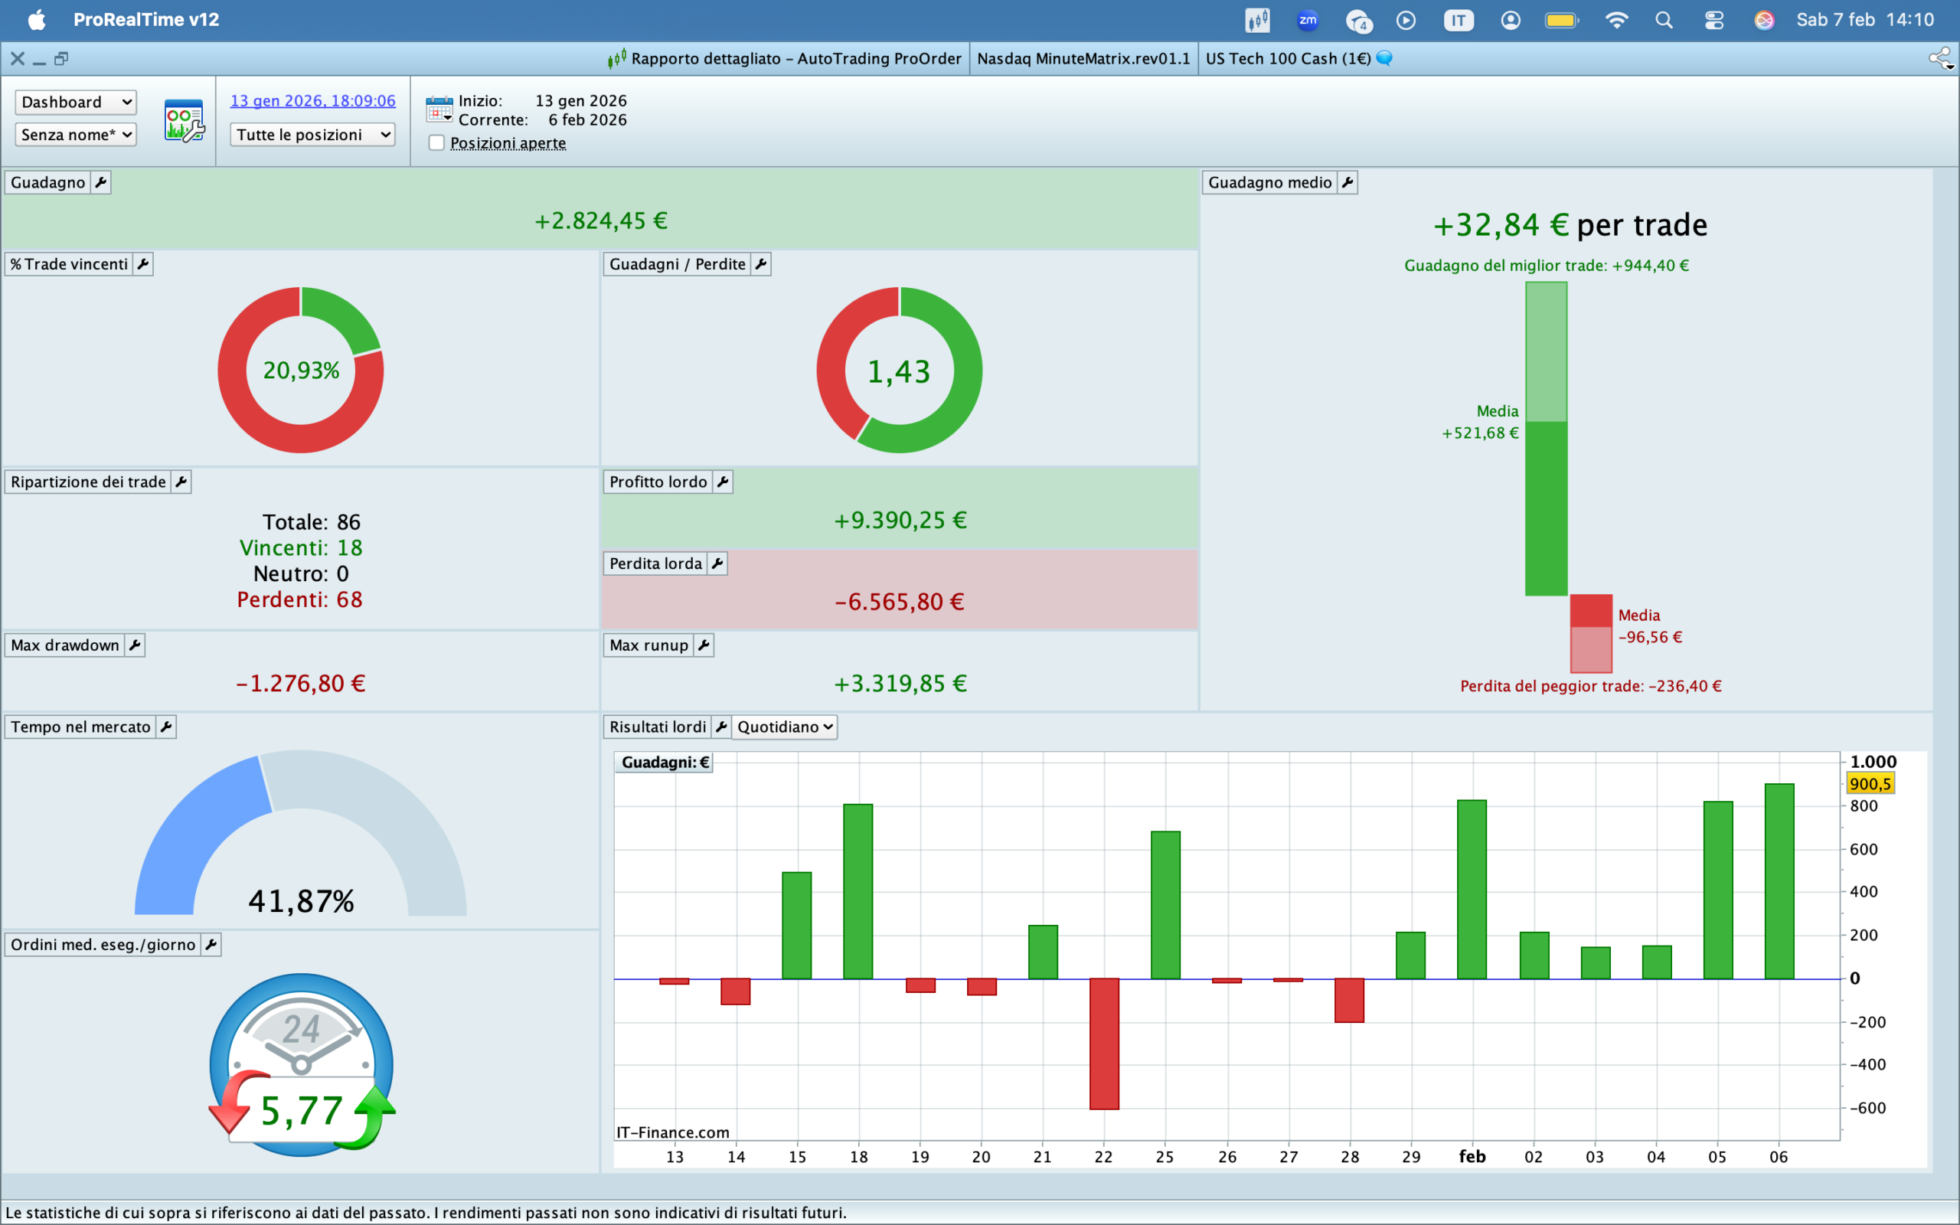The image size is (1960, 1225).
Task: Click the 13 gen 2026, 18:09:06 link
Action: coord(312,100)
